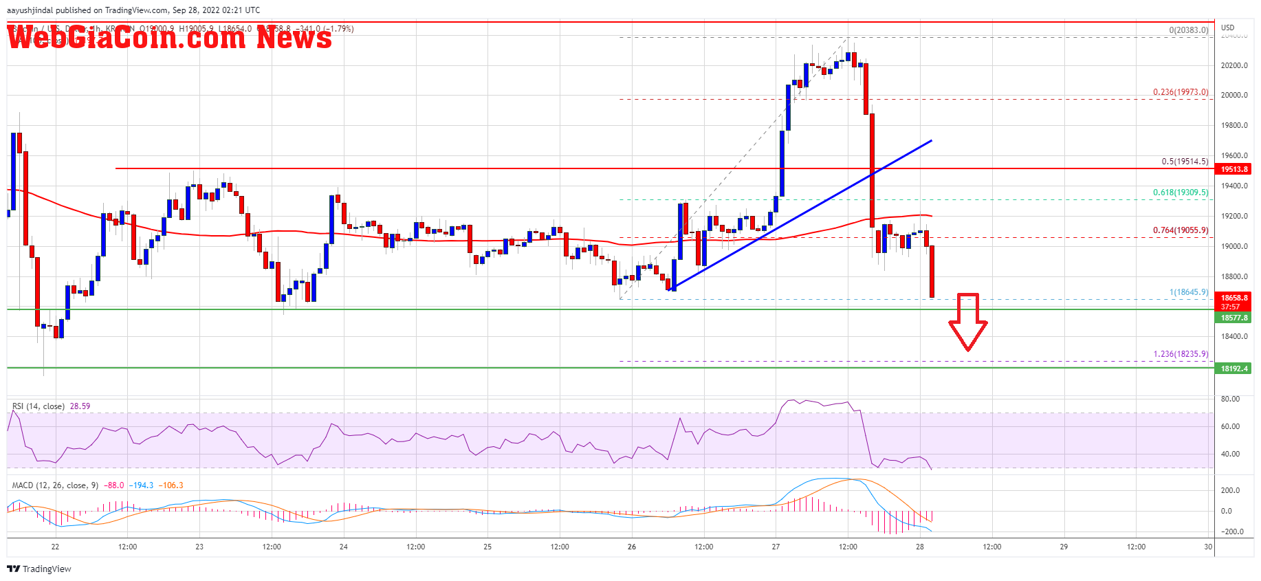Viewport: 1261px width, 581px height.
Task: Click the 37:57 bar countdown timer
Action: click(x=1230, y=307)
